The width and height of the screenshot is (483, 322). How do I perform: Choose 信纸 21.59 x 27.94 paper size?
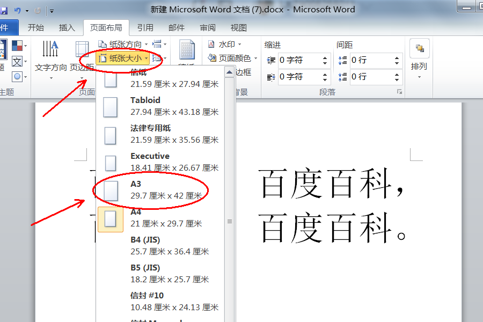(161, 78)
